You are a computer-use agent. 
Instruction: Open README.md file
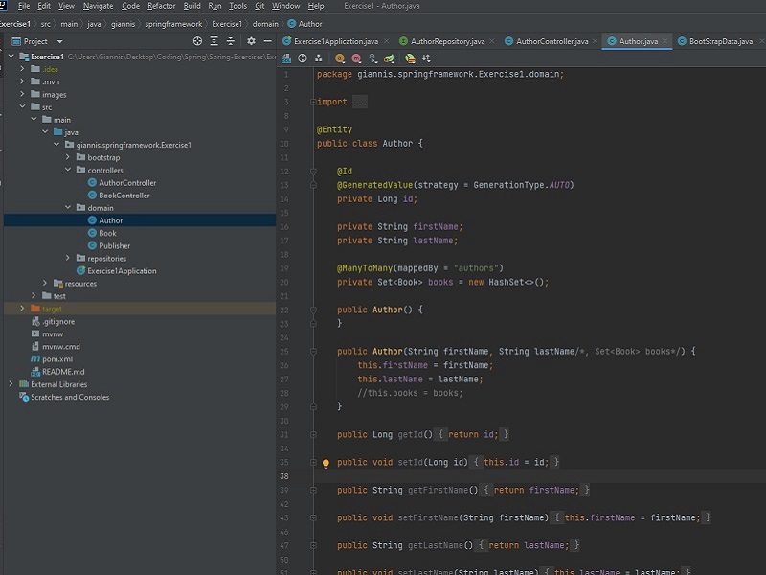pos(63,372)
